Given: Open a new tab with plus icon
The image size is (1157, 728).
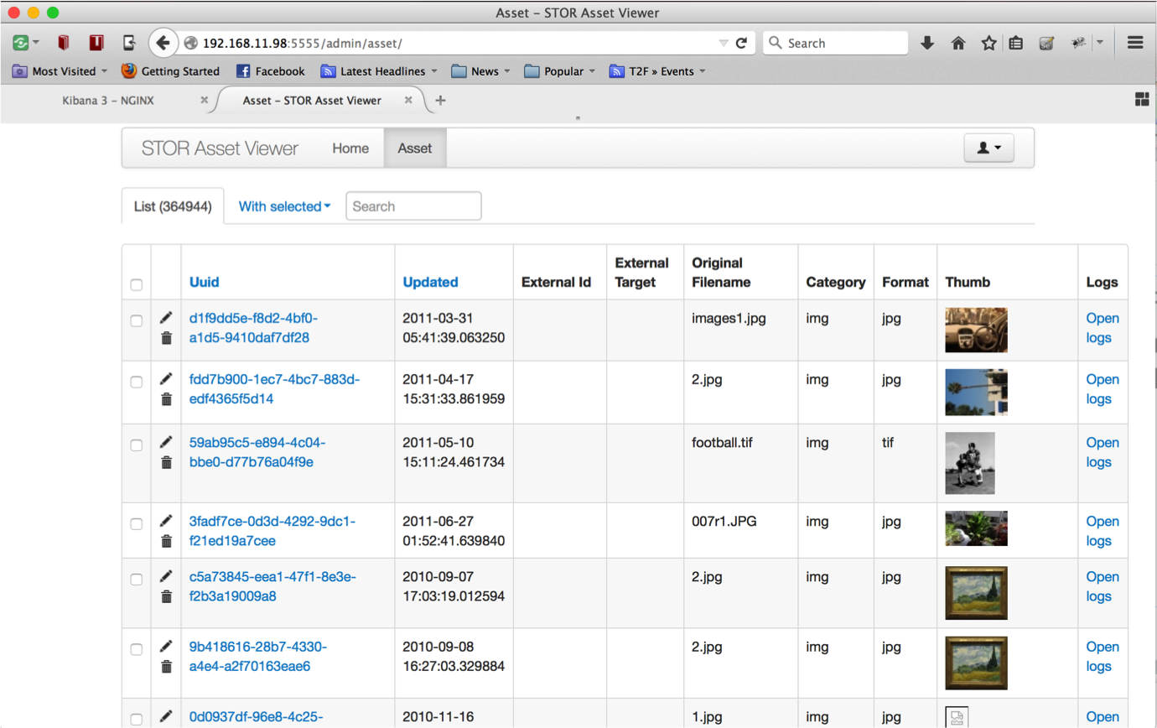Looking at the screenshot, I should (x=441, y=100).
